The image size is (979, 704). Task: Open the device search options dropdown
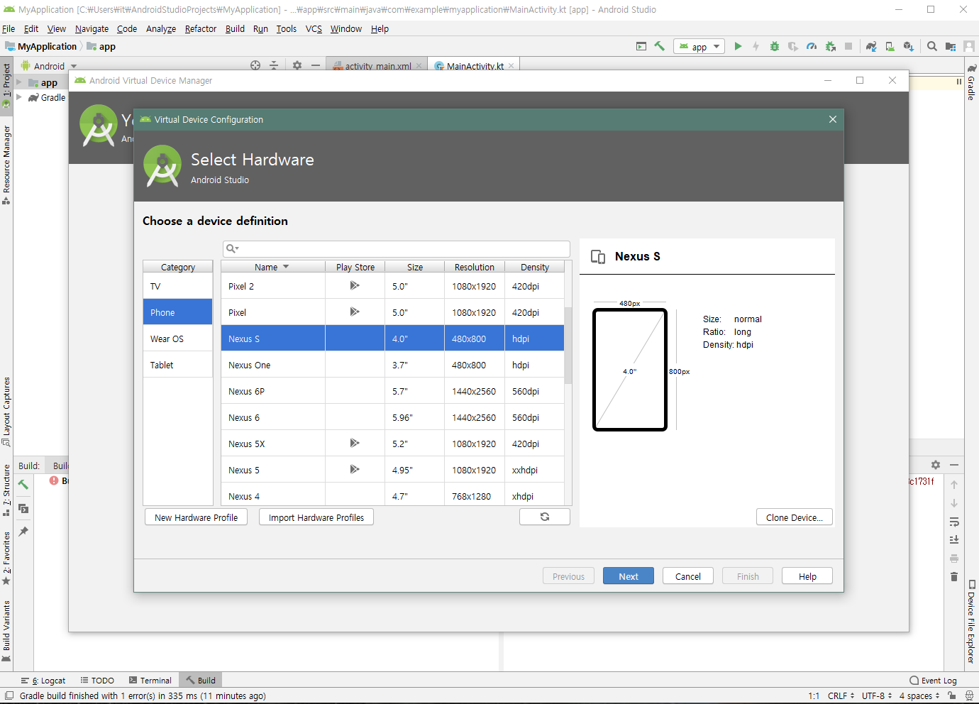click(x=233, y=248)
